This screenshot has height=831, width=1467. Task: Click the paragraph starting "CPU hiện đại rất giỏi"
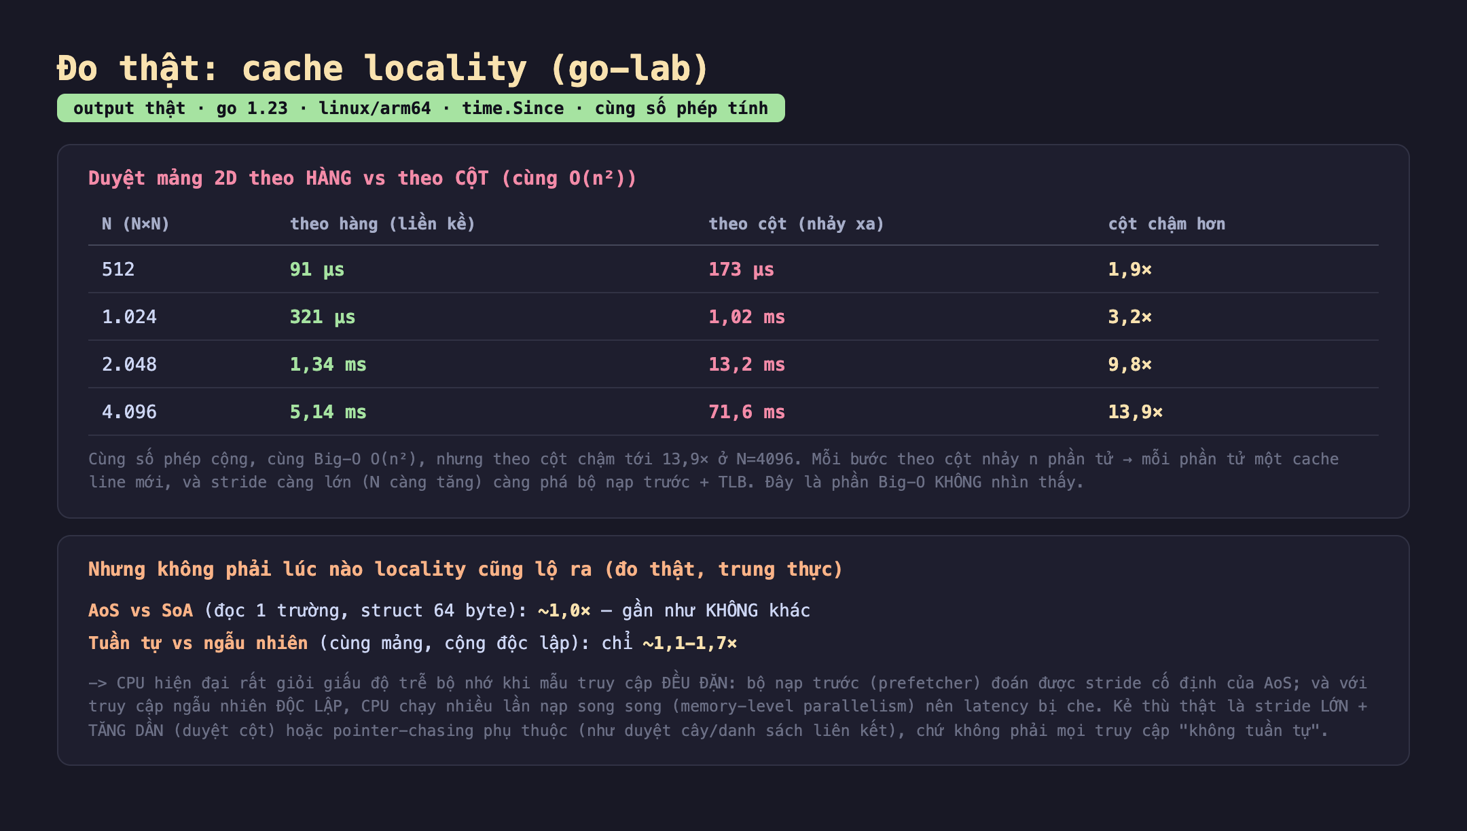[x=727, y=707]
